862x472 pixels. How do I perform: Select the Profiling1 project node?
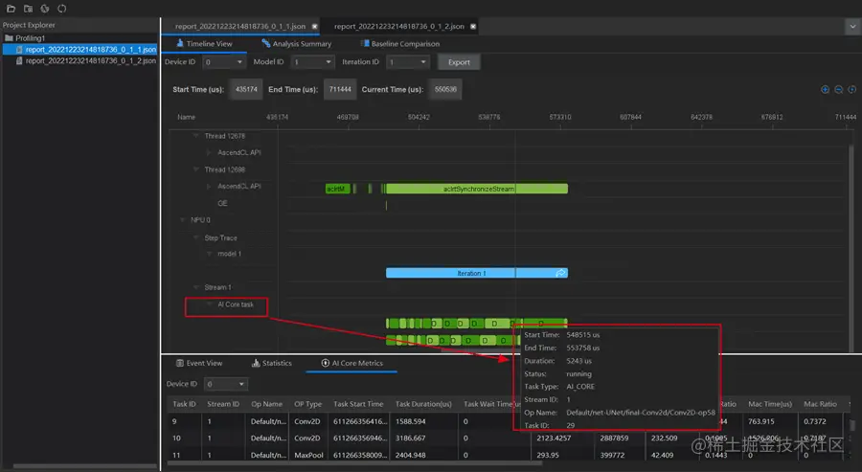[25, 38]
